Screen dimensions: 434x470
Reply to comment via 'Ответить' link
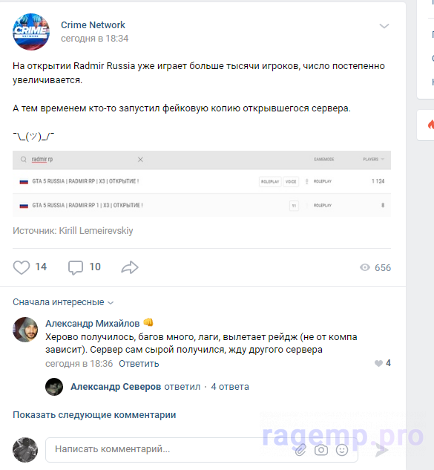click(139, 364)
